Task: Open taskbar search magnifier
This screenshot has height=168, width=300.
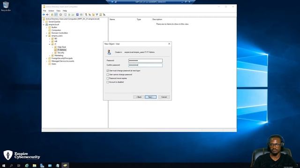Action: (x=11, y=166)
